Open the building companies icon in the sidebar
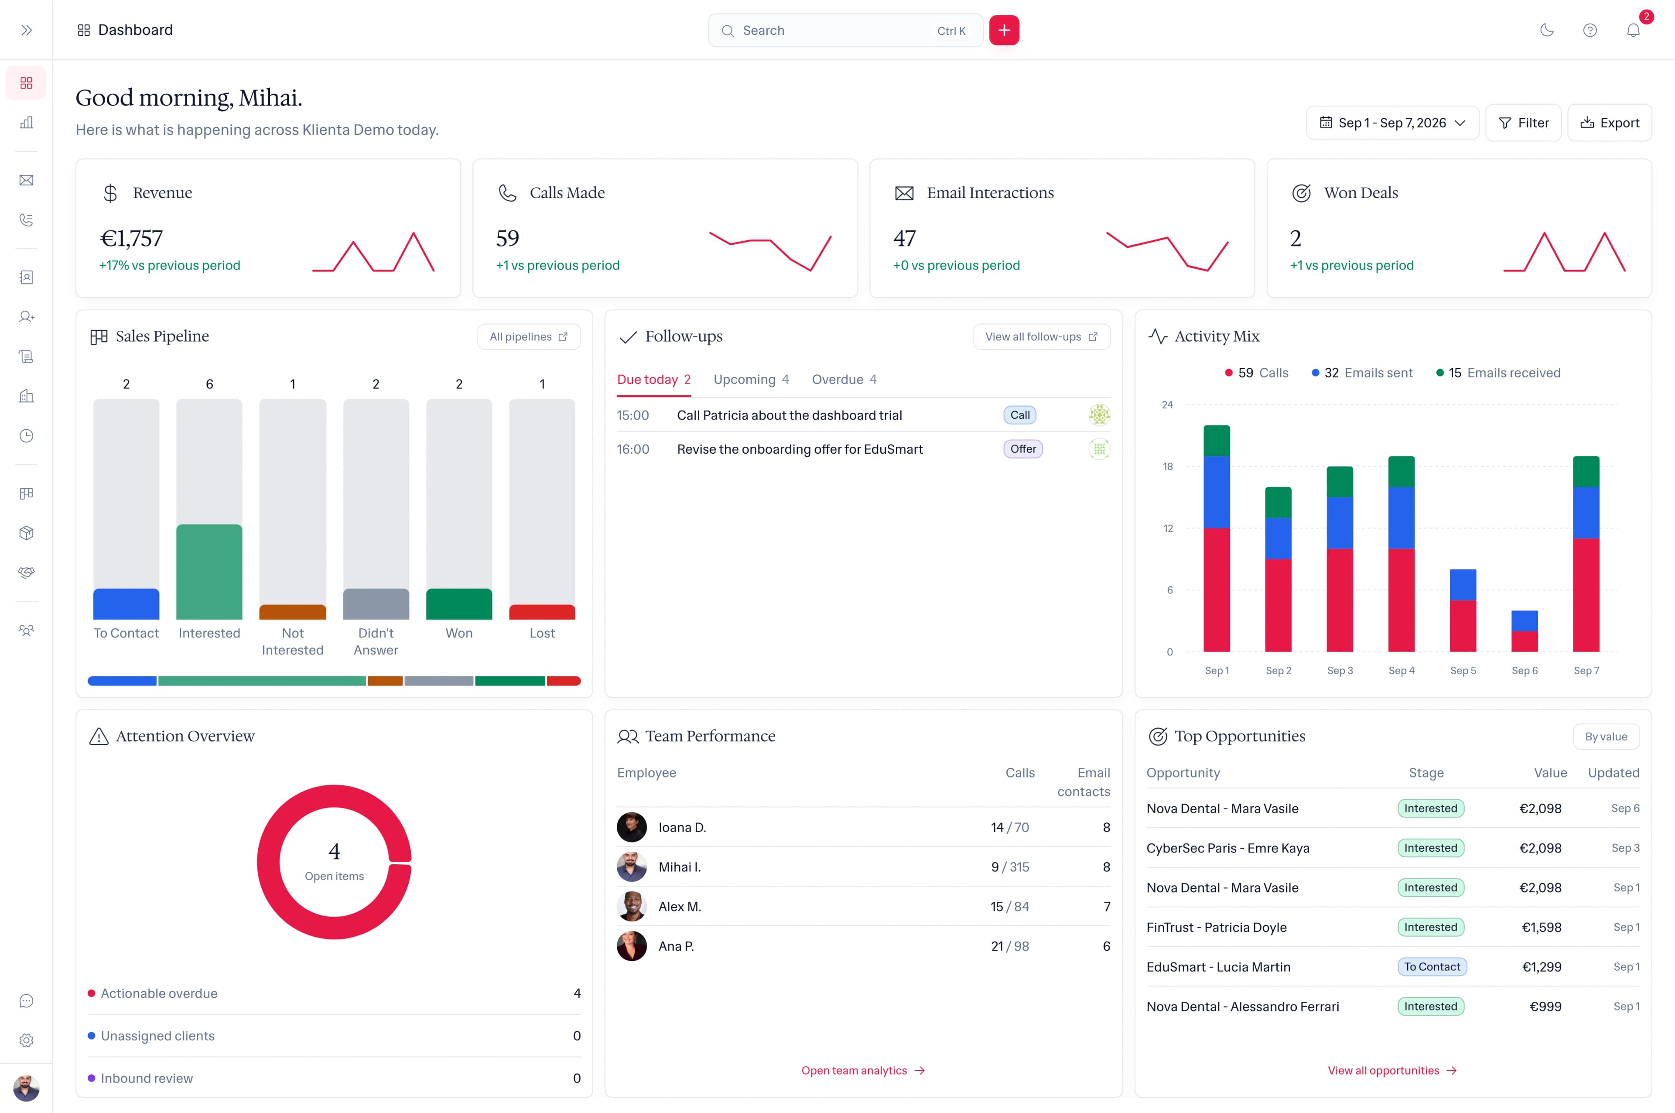Screen dimensions: 1675x1113 coord(26,396)
